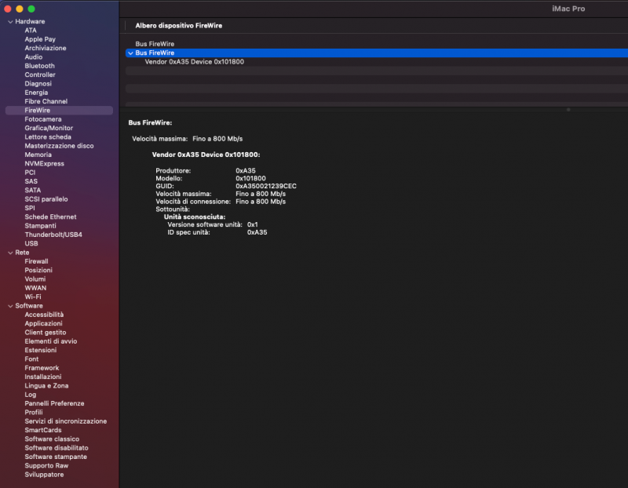Screen dimensions: 628x488
Task: Select FireWire in the sidebar
Action: [x=60, y=110]
